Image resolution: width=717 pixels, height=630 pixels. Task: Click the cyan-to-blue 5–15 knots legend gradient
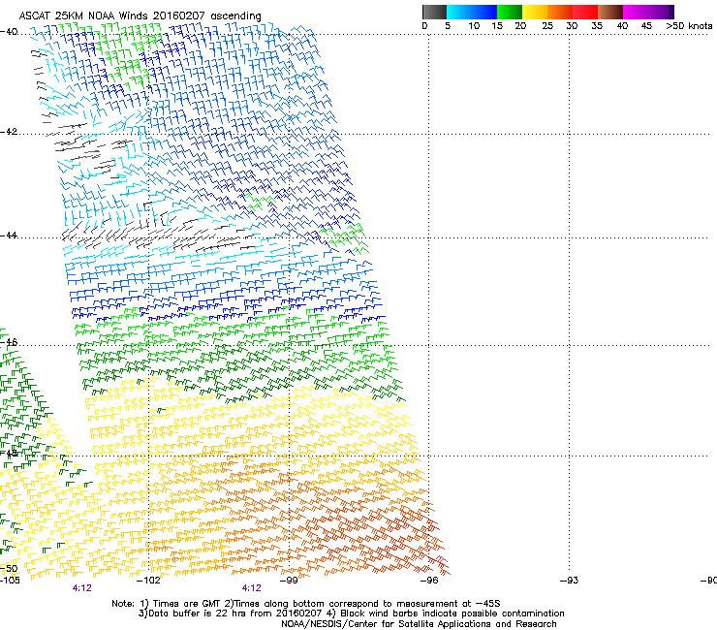472,12
